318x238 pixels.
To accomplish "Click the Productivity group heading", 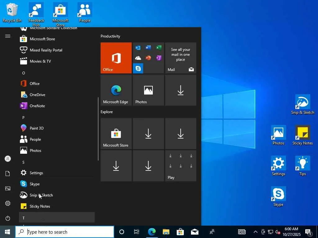I will 110,36.
